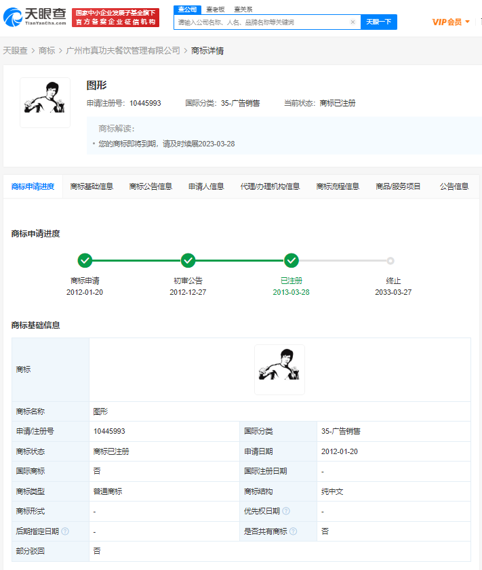Click the 2013-03-28 registered date
The image size is (482, 570).
(291, 292)
